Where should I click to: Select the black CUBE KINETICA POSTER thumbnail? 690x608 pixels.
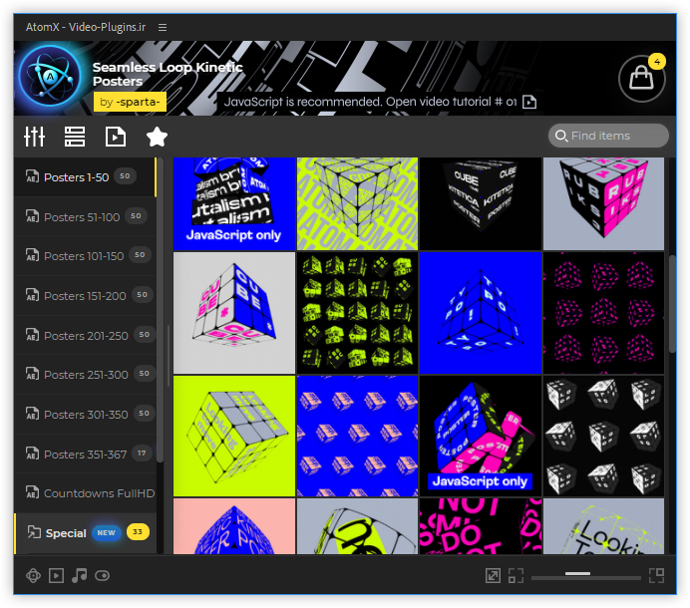[481, 203]
